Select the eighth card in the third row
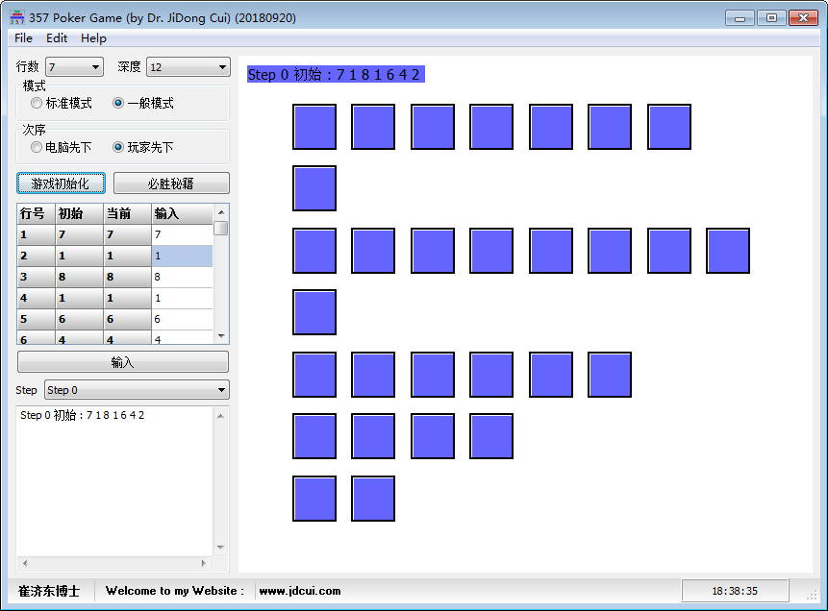The image size is (828, 611). [728, 251]
